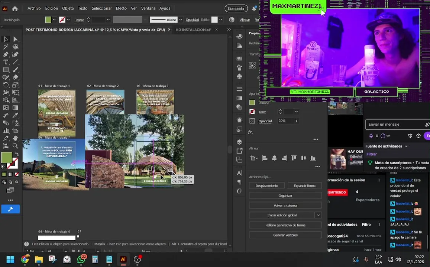Viewport: 430px width, 267px height.
Task: Open the Objeto menu
Action: [x=68, y=9]
